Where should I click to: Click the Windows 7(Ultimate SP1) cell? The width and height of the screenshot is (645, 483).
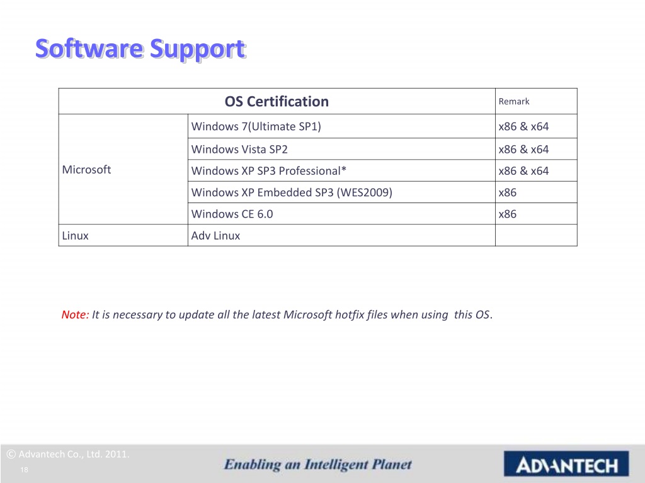341,126
